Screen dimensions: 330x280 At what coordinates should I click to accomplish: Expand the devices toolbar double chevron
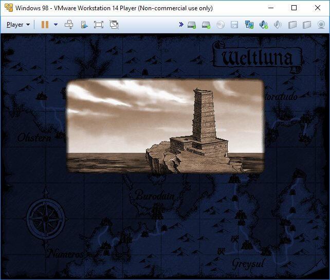pyautogui.click(x=181, y=25)
